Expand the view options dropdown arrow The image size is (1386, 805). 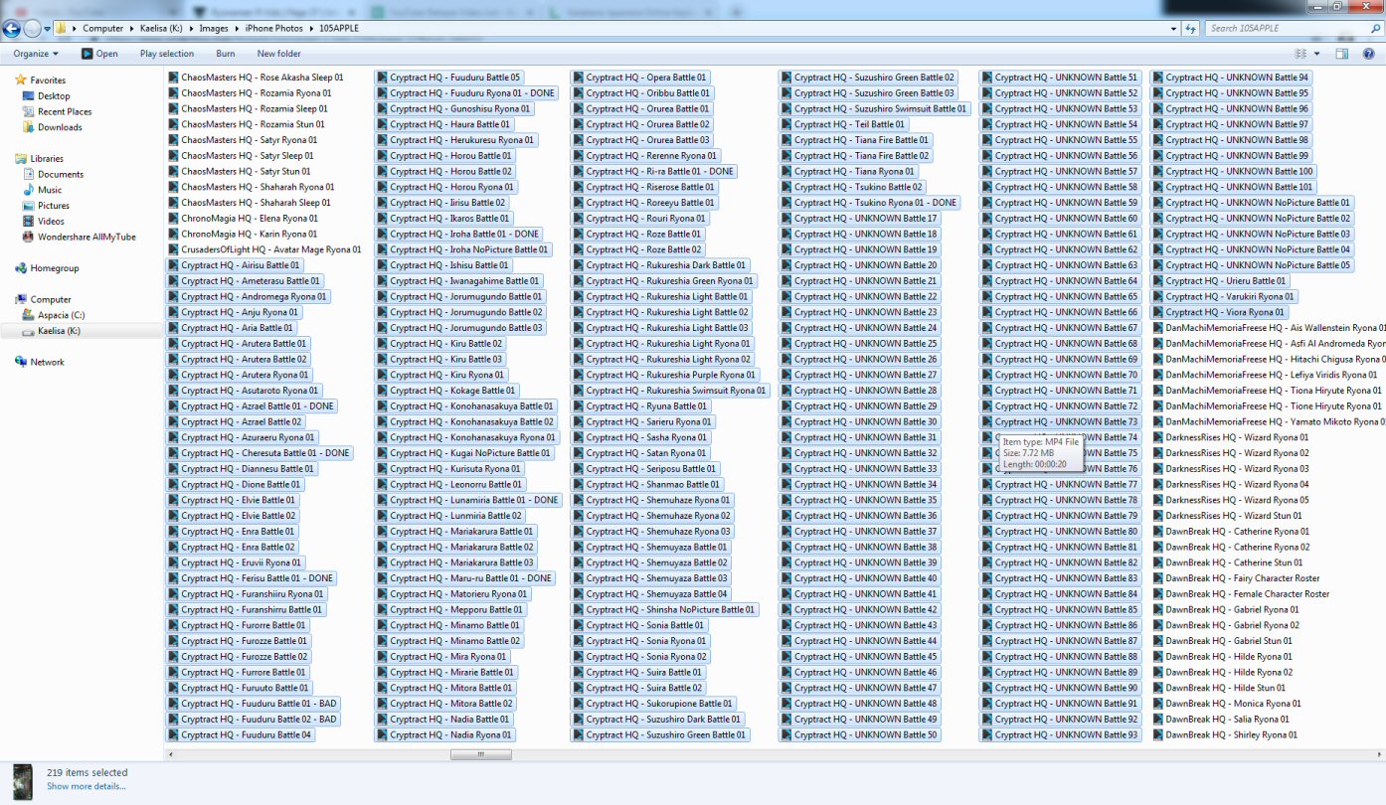[x=1317, y=54]
